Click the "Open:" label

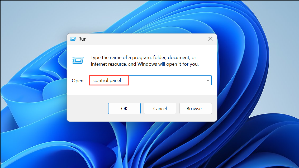coord(78,81)
